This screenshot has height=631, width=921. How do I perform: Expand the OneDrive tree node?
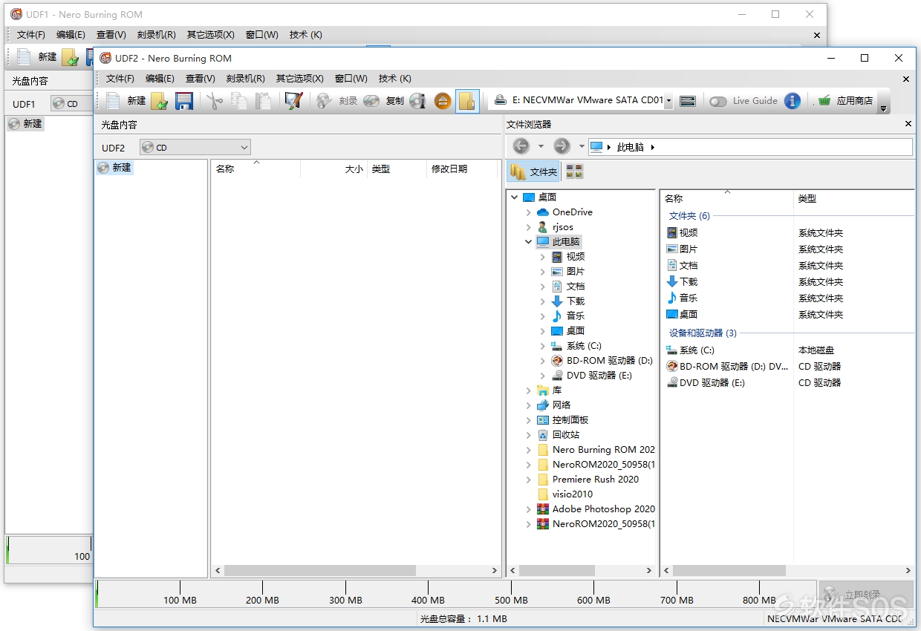(529, 212)
